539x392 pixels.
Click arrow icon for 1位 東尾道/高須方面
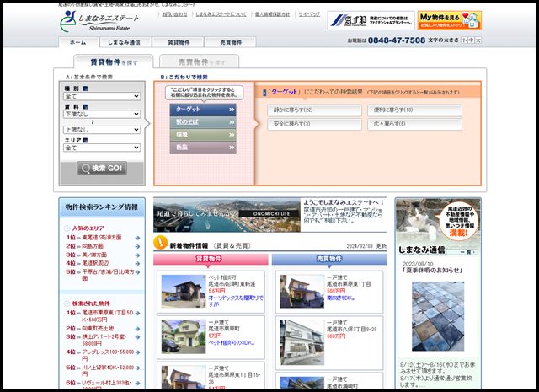click(137, 238)
